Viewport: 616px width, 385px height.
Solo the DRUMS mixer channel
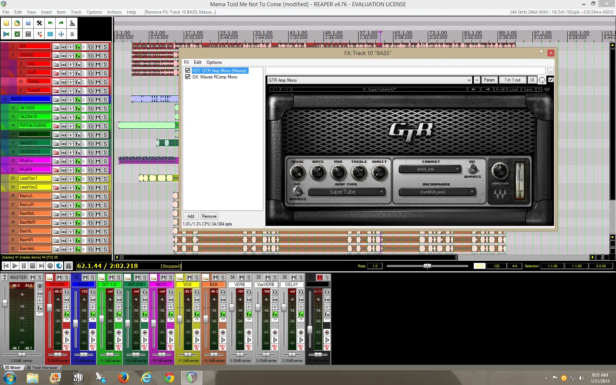67,278
